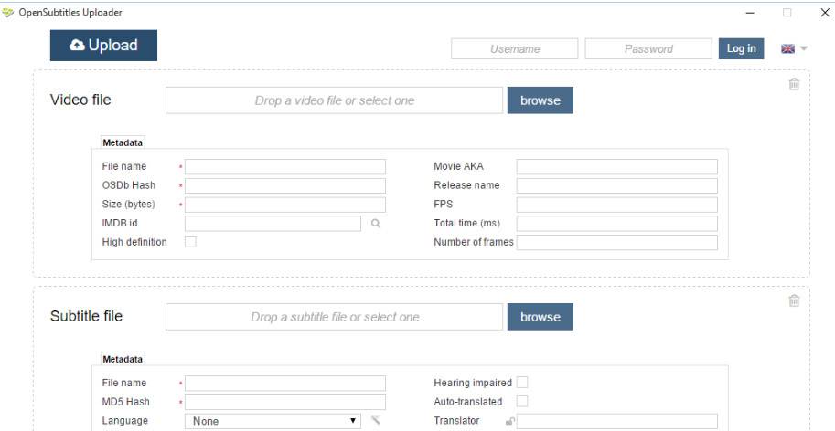
Task: Click the lock icon beside Translator field
Action: point(509,421)
